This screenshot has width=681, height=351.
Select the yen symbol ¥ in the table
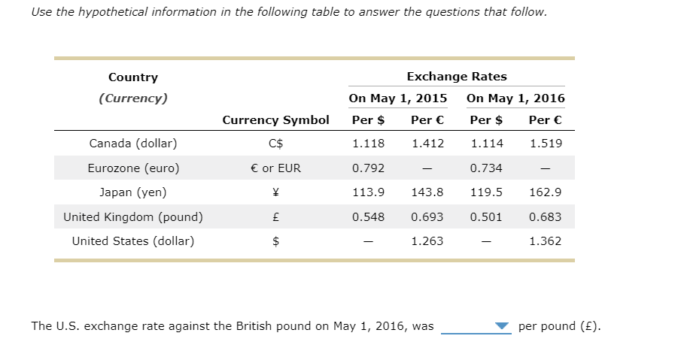tap(275, 192)
